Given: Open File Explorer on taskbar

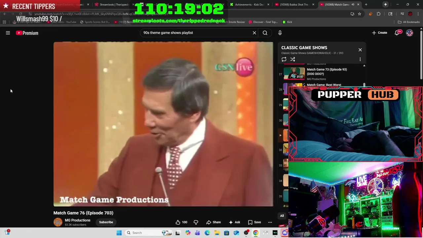Looking at the screenshot, I should pyautogui.click(x=217, y=233).
